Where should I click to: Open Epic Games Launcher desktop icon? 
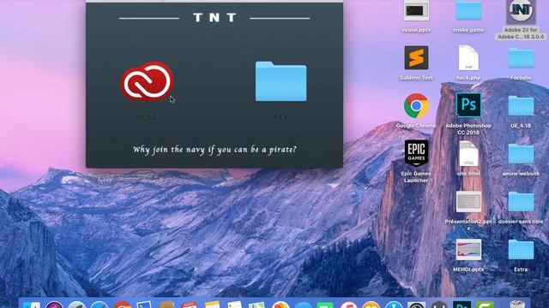(x=416, y=153)
